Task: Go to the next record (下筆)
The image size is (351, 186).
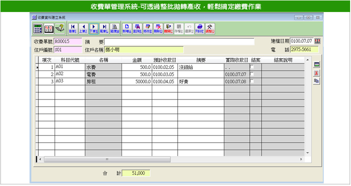Action: tap(94, 29)
